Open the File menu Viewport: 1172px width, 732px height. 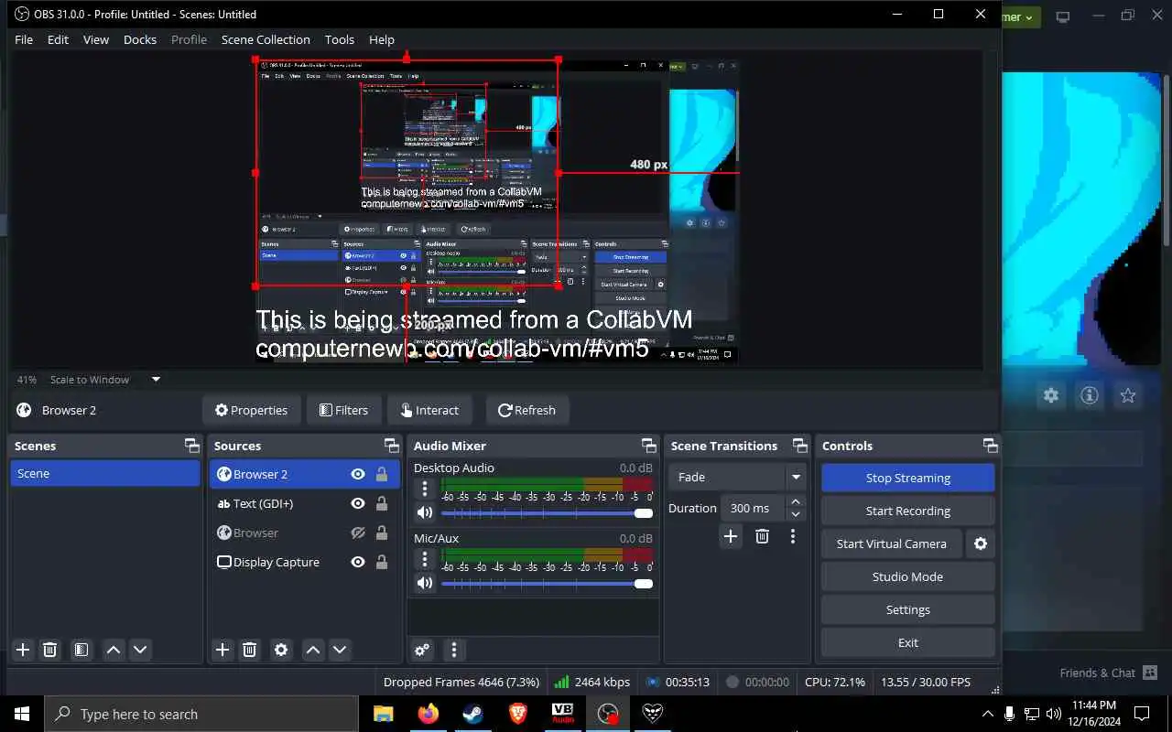(x=24, y=39)
